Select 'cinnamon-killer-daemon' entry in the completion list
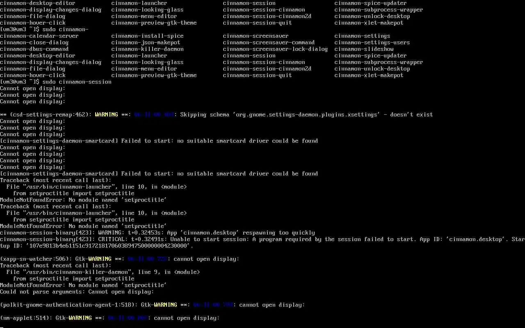The height and width of the screenshot is (328, 525). 148,49
